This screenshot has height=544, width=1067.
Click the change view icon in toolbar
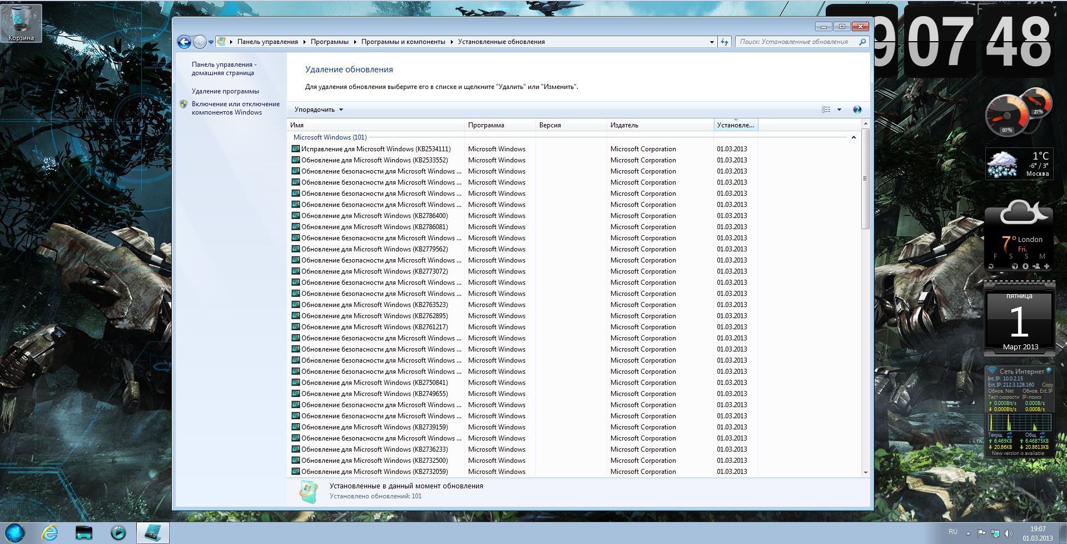[826, 110]
